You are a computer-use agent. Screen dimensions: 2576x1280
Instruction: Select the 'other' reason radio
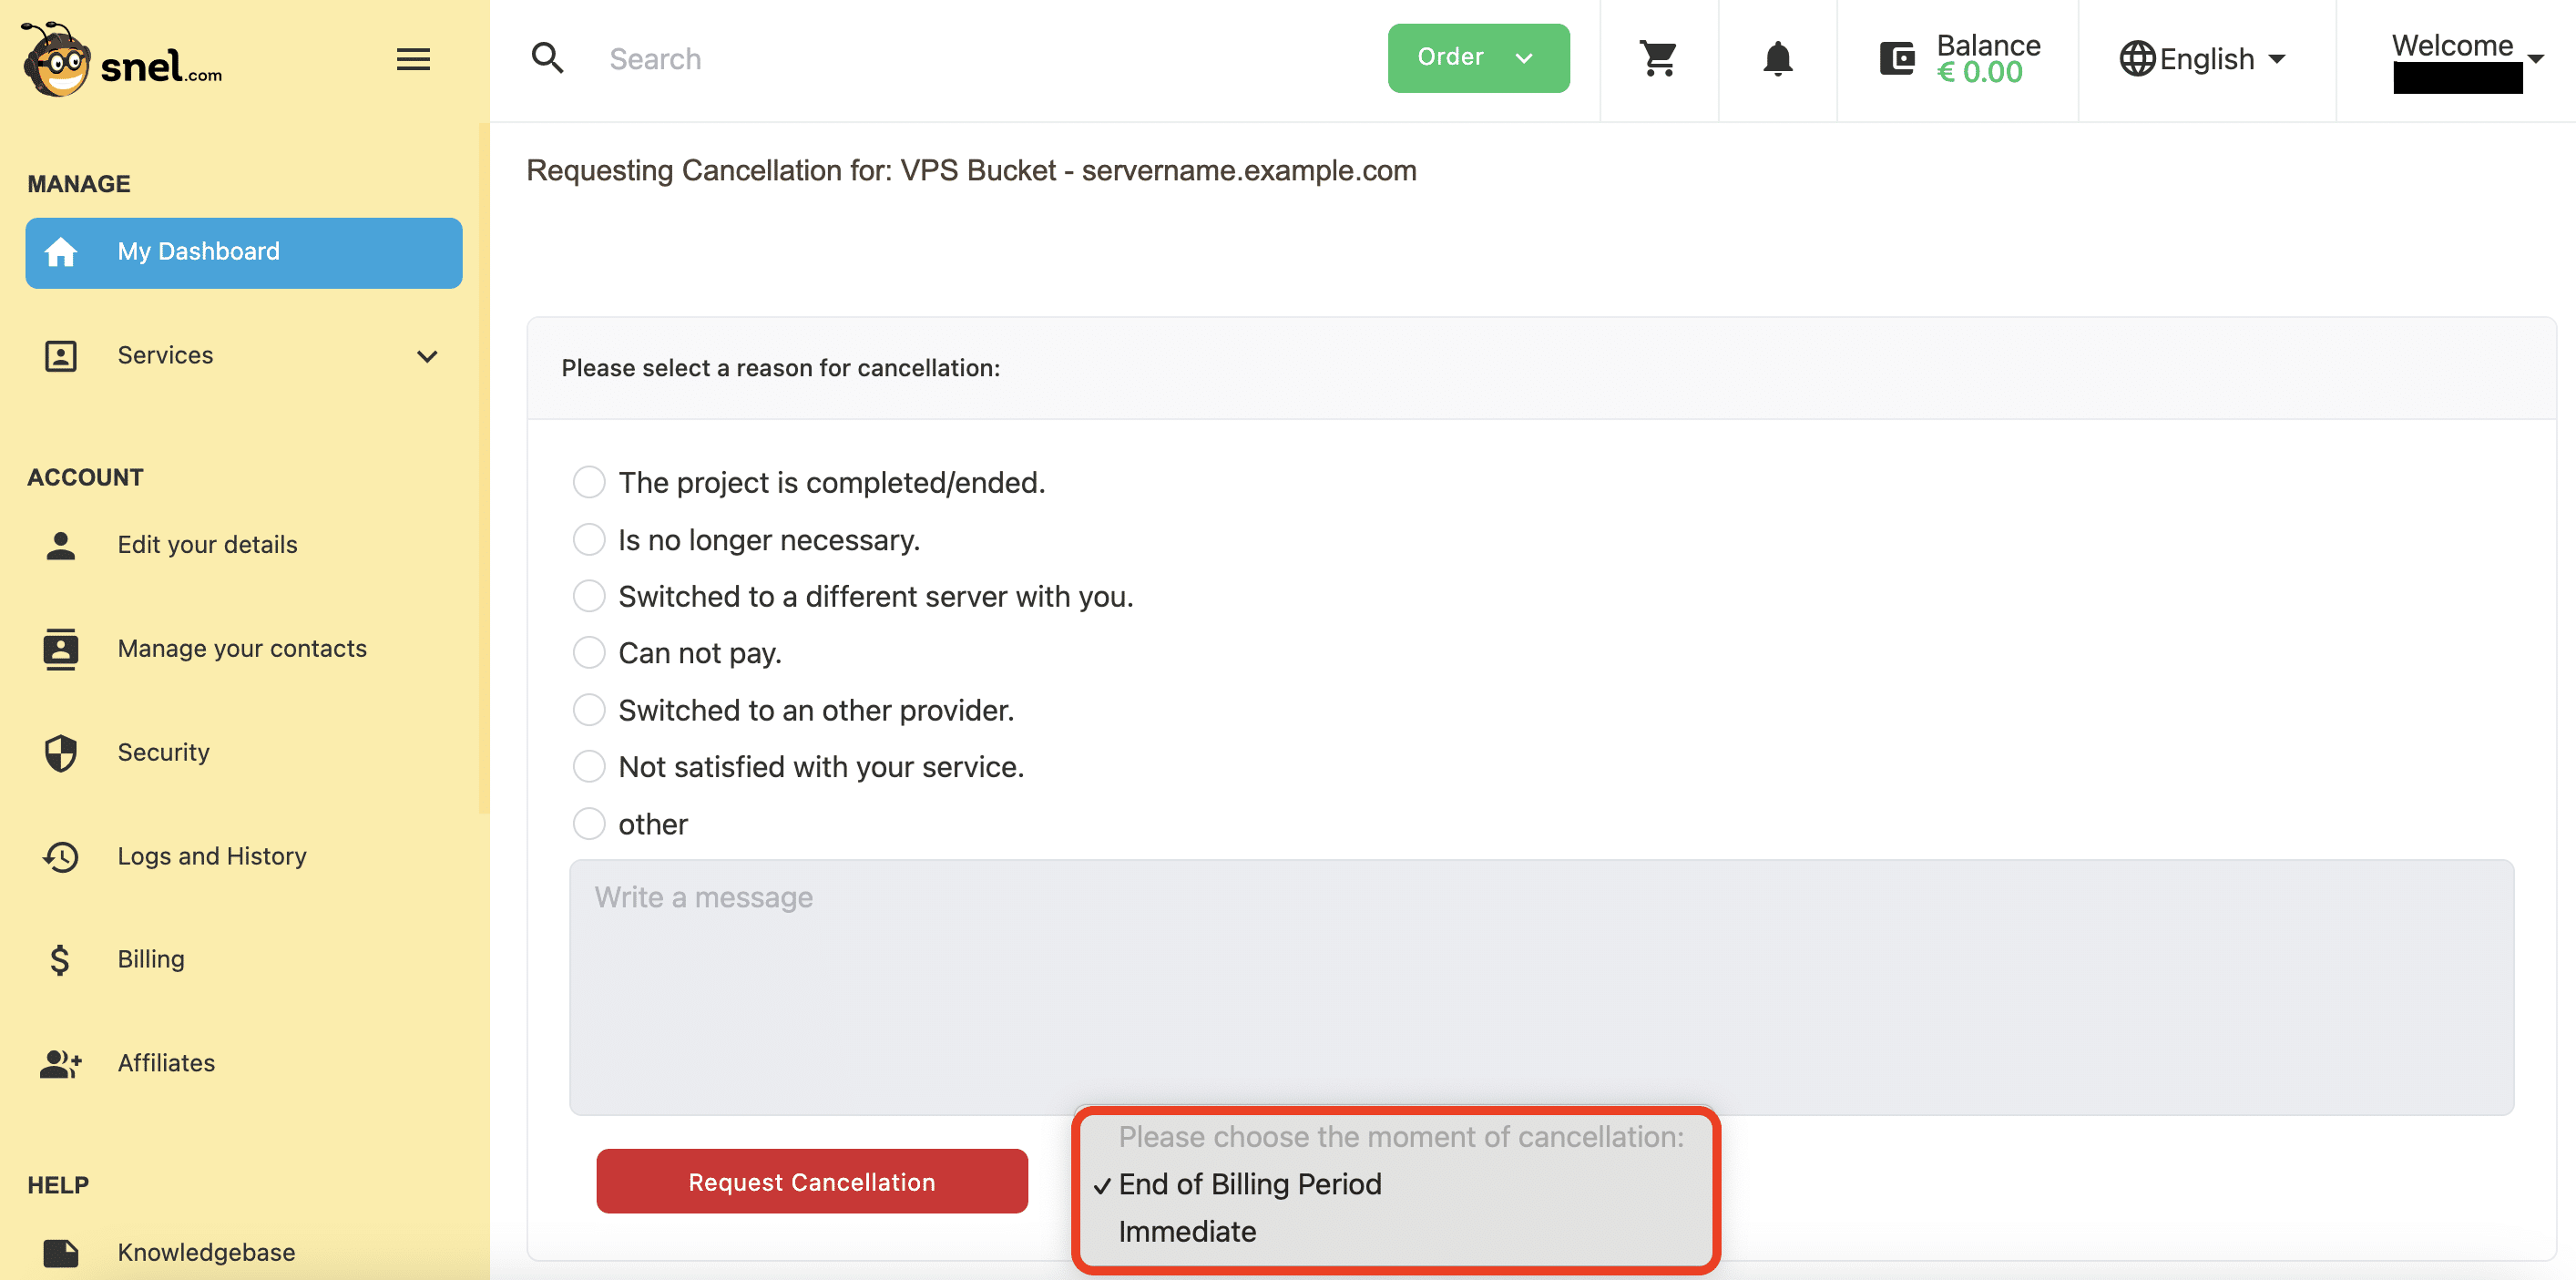point(589,824)
